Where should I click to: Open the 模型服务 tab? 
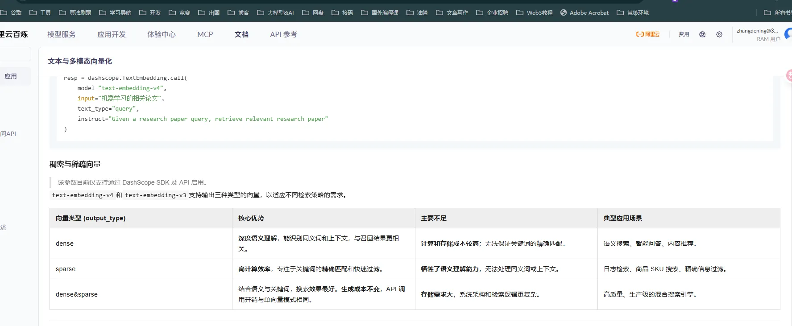point(62,34)
